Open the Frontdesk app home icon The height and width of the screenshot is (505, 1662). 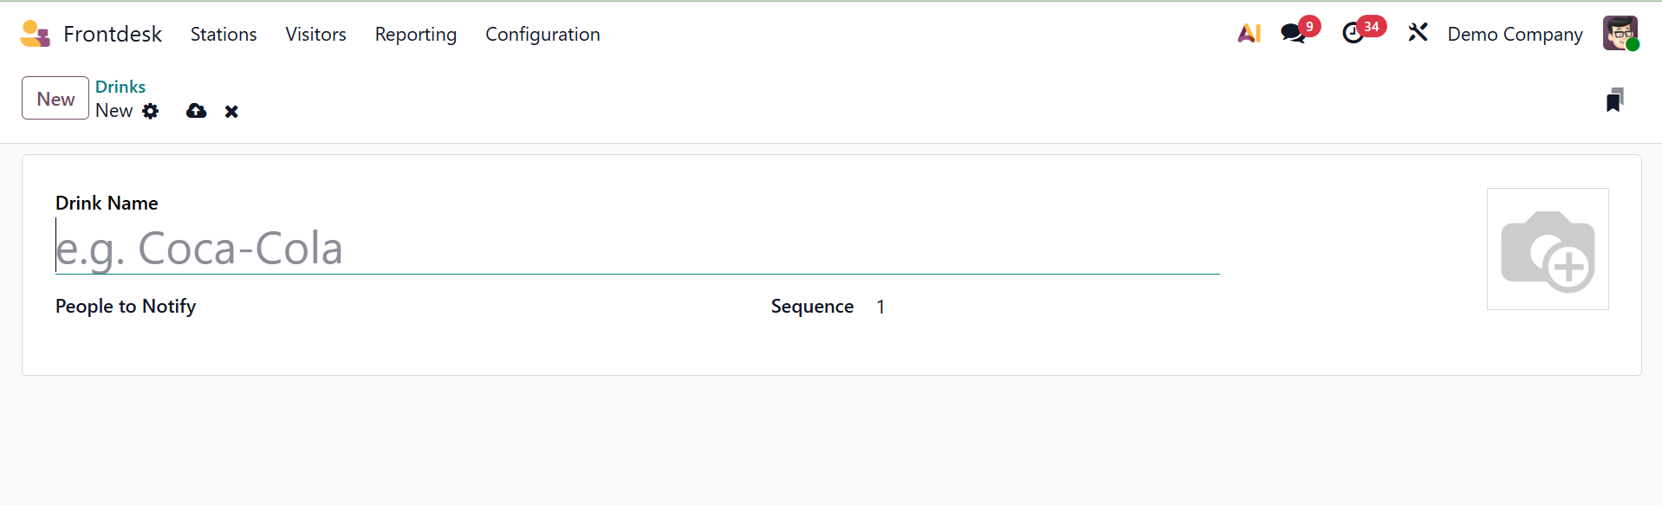click(x=35, y=34)
